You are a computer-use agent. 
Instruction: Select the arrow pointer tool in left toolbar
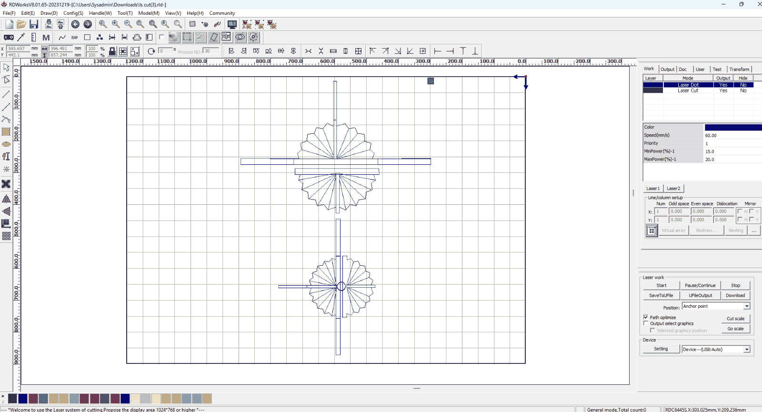[6, 68]
